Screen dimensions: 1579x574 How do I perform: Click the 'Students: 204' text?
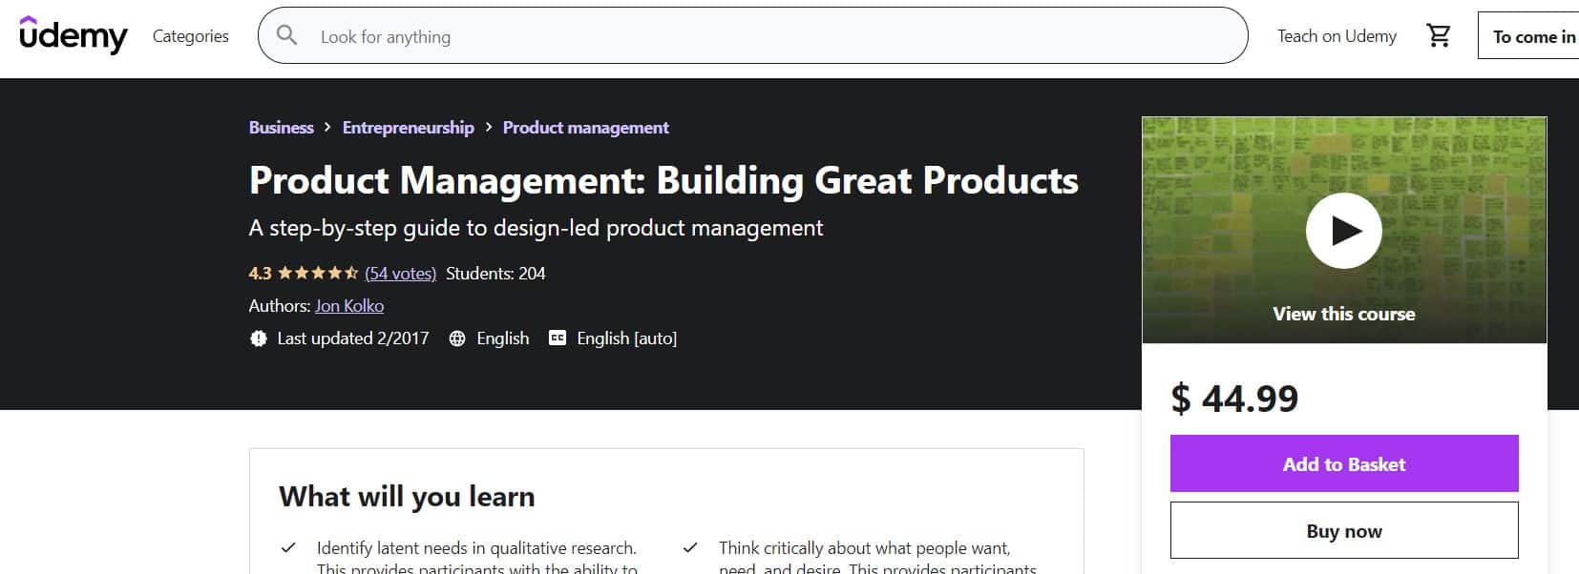pyautogui.click(x=495, y=274)
